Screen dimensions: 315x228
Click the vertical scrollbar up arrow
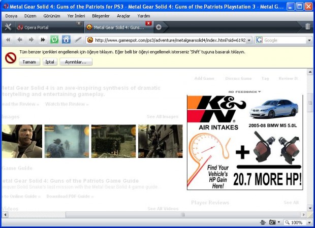pos(310,72)
